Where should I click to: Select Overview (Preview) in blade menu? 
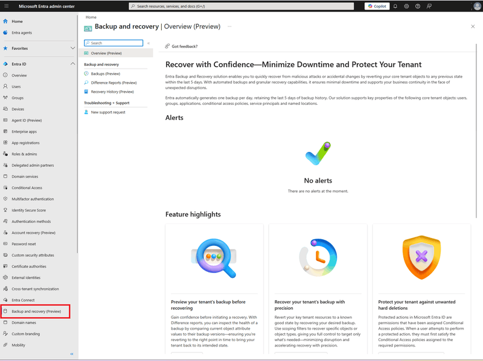pos(116,53)
